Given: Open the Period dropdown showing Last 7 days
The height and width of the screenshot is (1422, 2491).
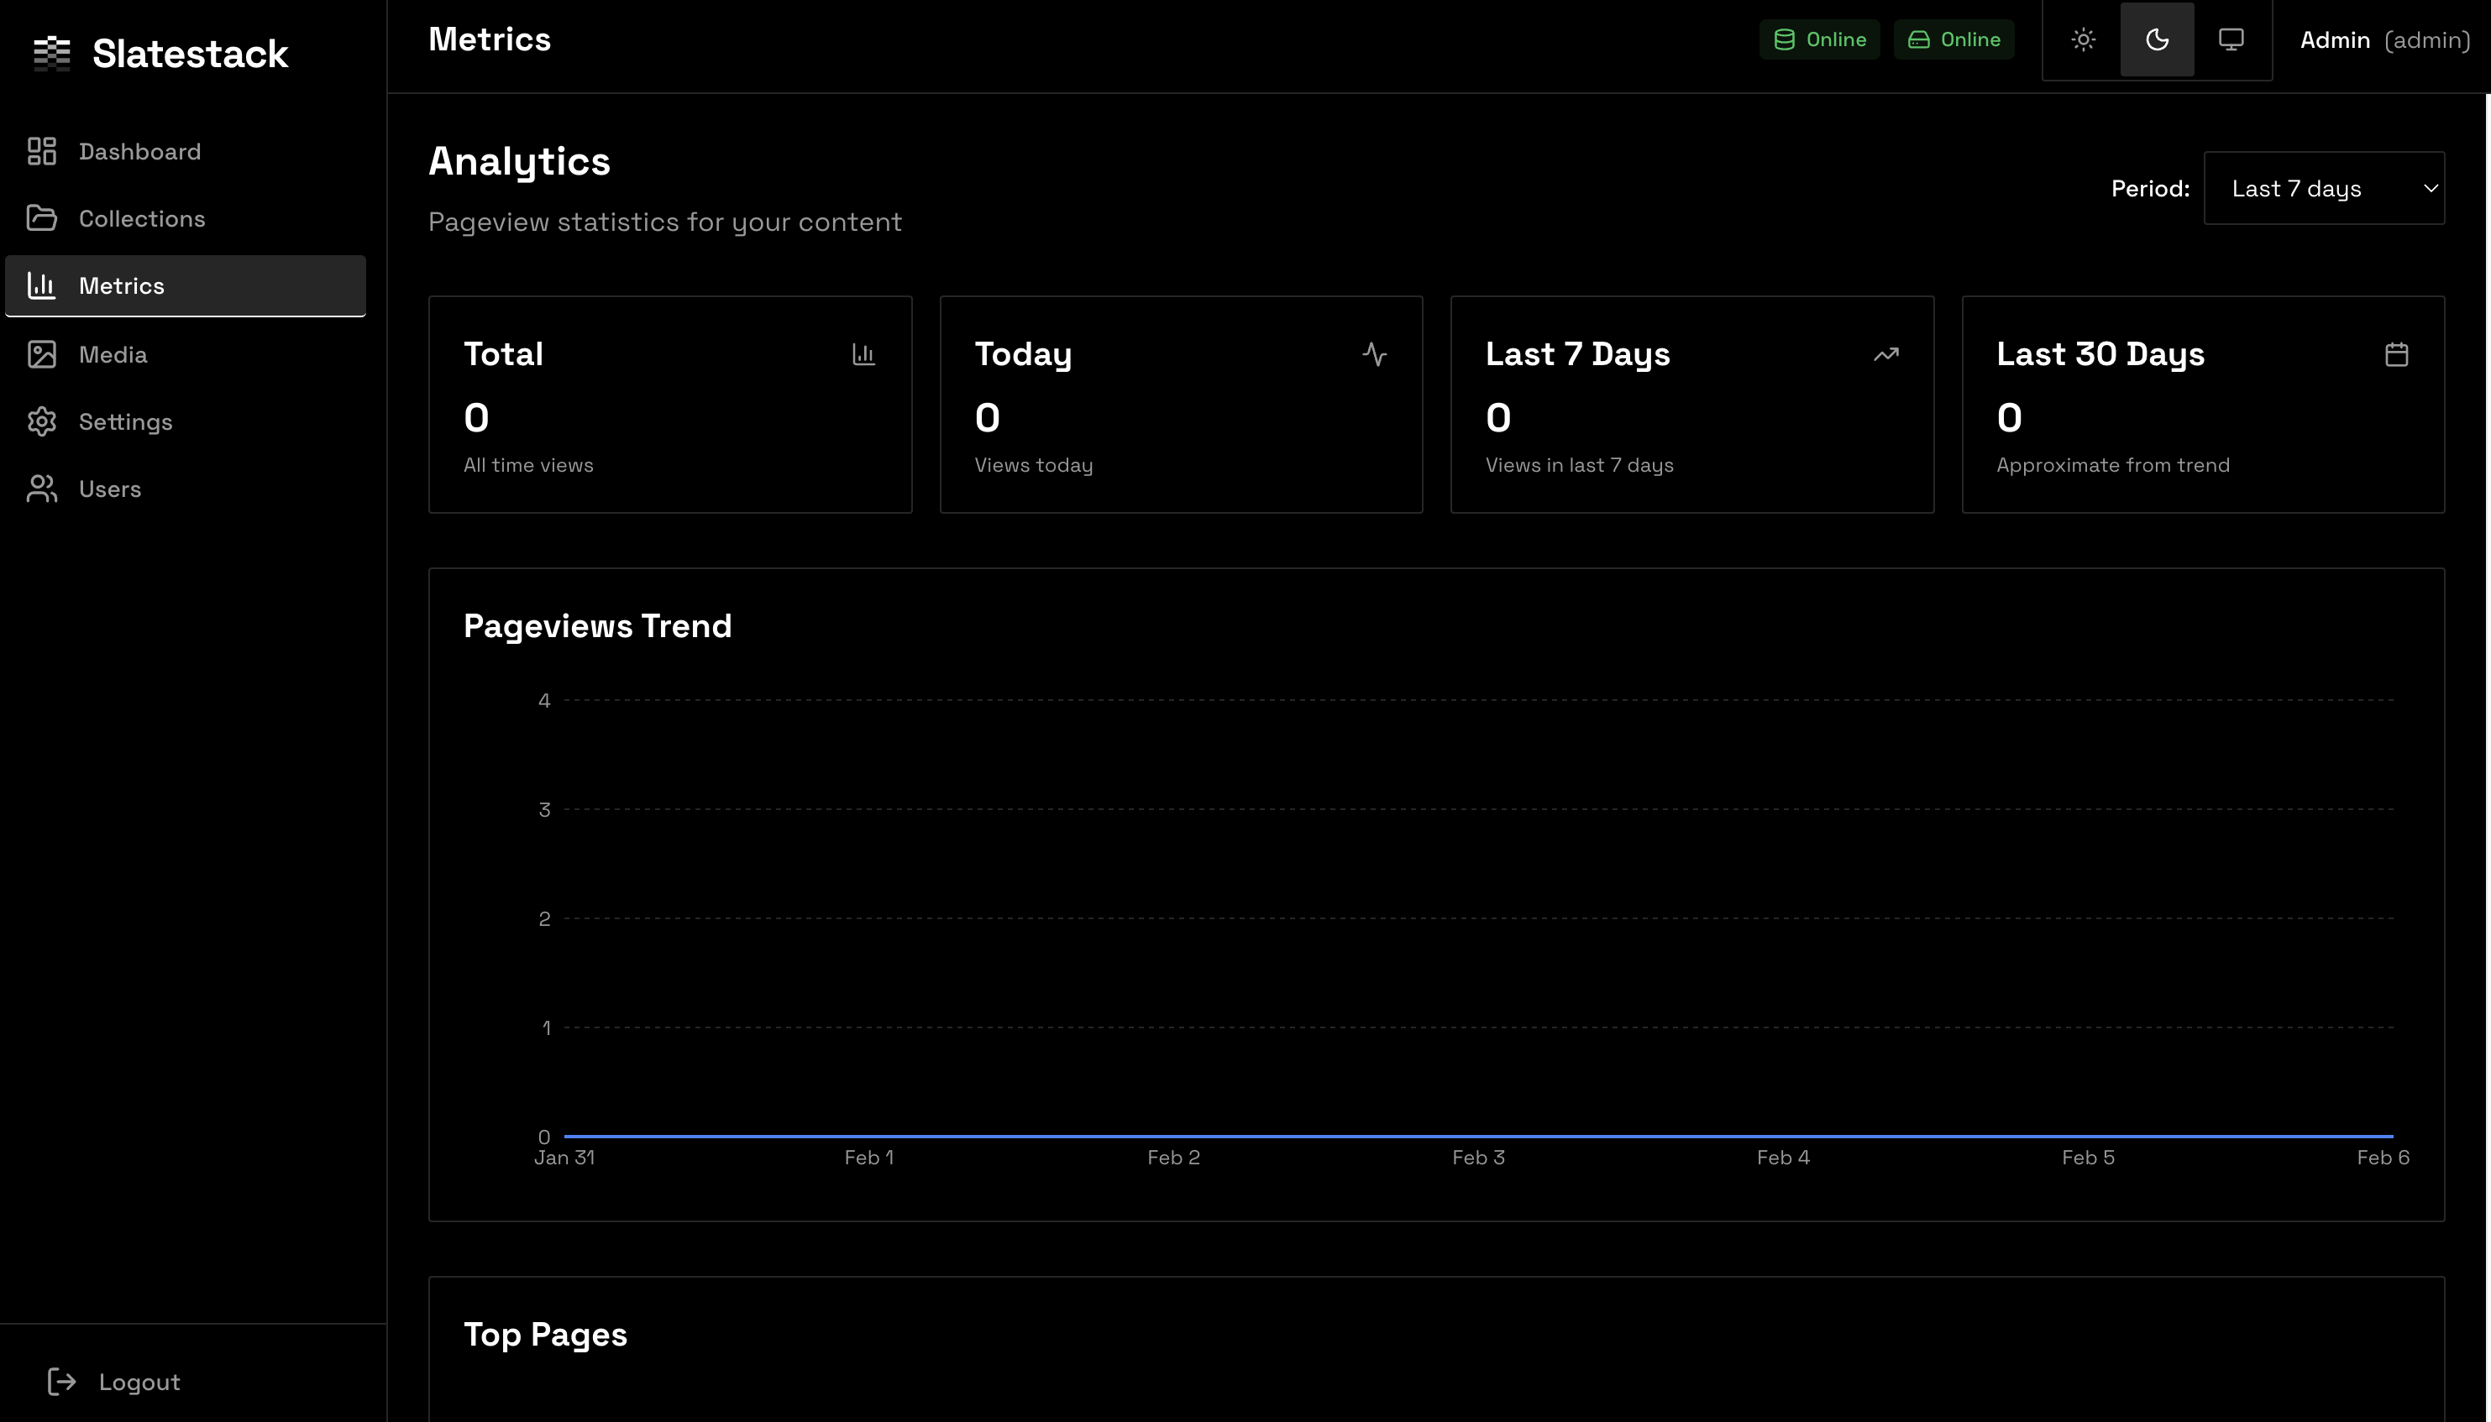Looking at the screenshot, I should coord(2323,189).
